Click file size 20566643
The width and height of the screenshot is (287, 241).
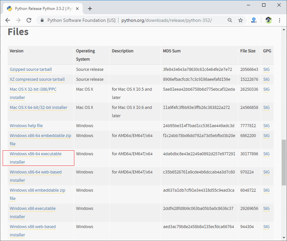249,70
